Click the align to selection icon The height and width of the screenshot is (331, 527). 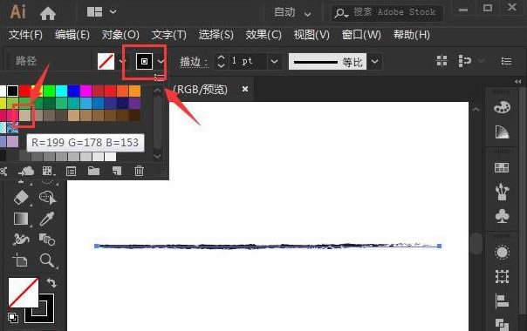pos(465,61)
